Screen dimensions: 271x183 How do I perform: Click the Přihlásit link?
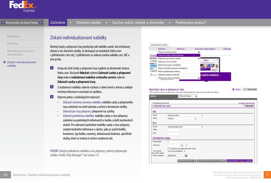click(x=238, y=90)
